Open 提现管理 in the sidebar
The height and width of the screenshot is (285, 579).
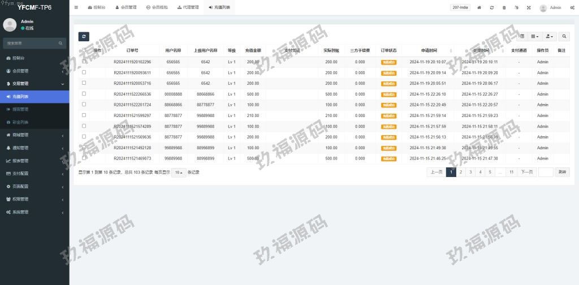click(20, 109)
